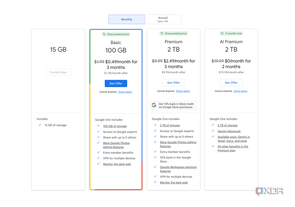Open Terms apply link under AI Premium
This screenshot has width=295, height=207.
point(240,91)
